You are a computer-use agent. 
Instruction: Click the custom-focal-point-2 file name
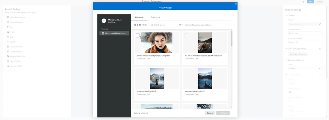[x=147, y=91]
